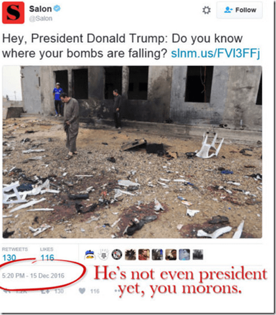
Task: Open the gear settings menu
Action: click(x=206, y=10)
